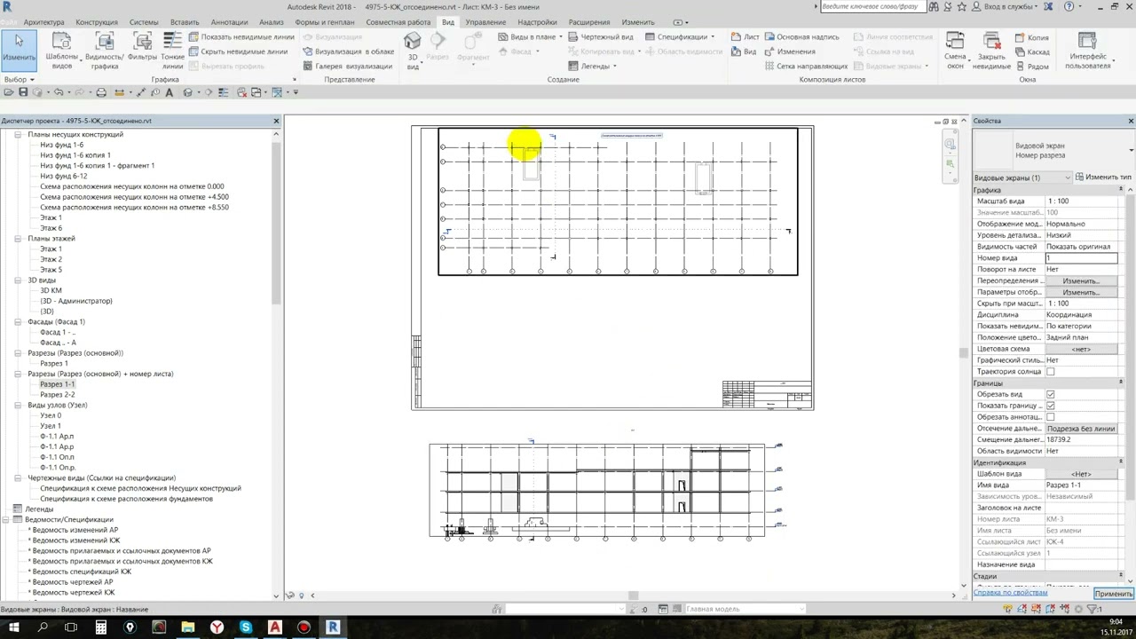Tile windows with Рядом tool
Image resolution: width=1136 pixels, height=639 pixels.
pos(1031,66)
